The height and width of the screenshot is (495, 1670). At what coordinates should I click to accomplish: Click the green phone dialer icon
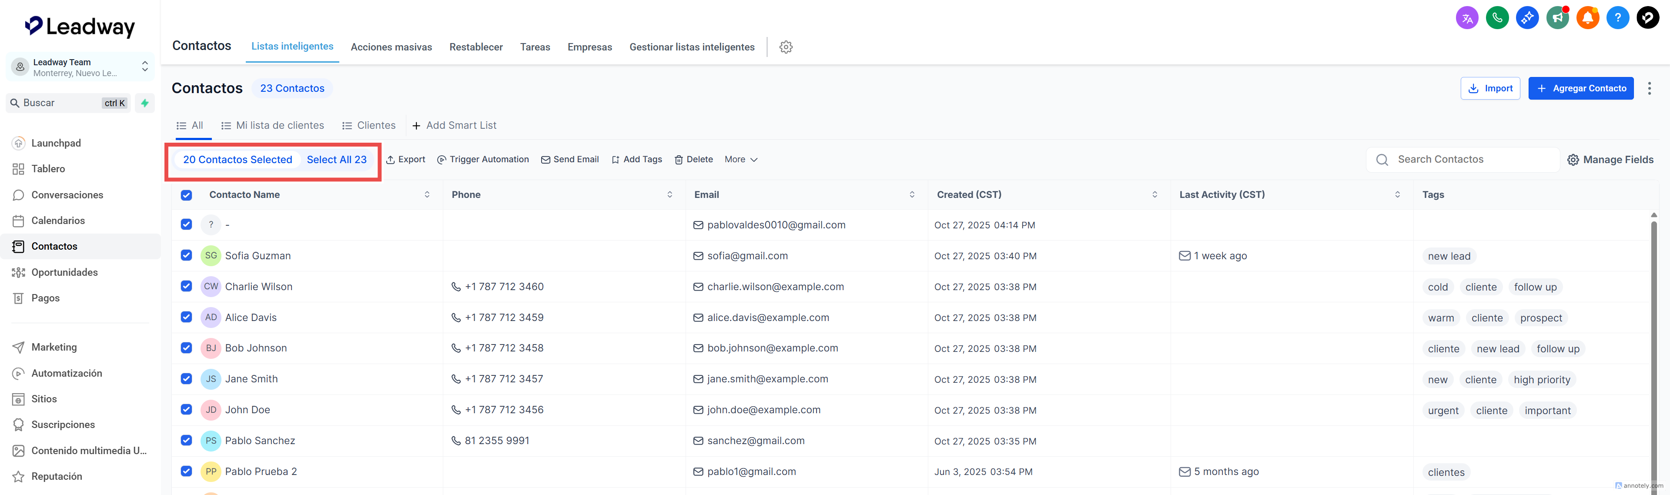[1497, 17]
